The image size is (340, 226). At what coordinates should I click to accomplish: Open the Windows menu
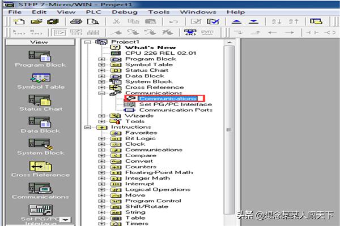(198, 12)
